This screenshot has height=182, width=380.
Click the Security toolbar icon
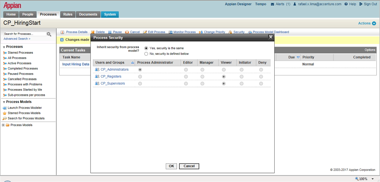click(230, 32)
